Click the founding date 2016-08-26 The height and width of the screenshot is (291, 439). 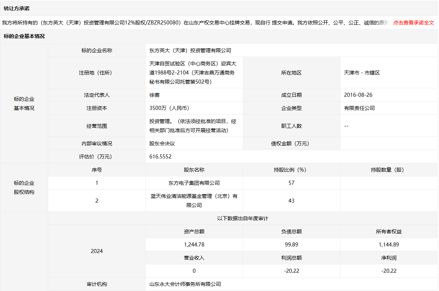(358, 95)
